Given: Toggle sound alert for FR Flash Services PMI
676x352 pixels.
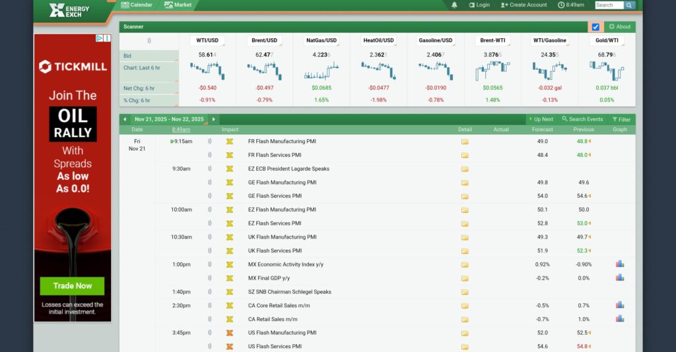Looking at the screenshot, I should (209, 155).
